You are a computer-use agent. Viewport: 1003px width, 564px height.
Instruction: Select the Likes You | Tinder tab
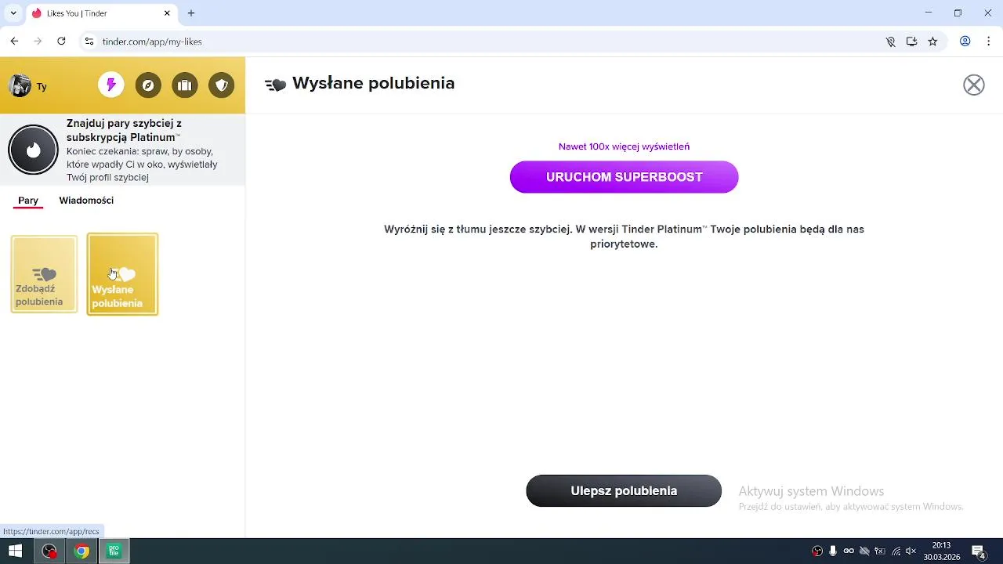pyautogui.click(x=100, y=13)
